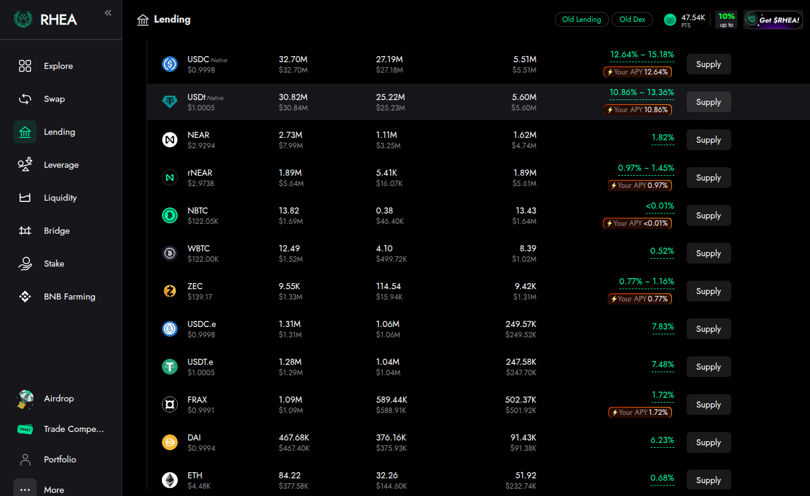Click the Liquidity icon

pos(25,198)
